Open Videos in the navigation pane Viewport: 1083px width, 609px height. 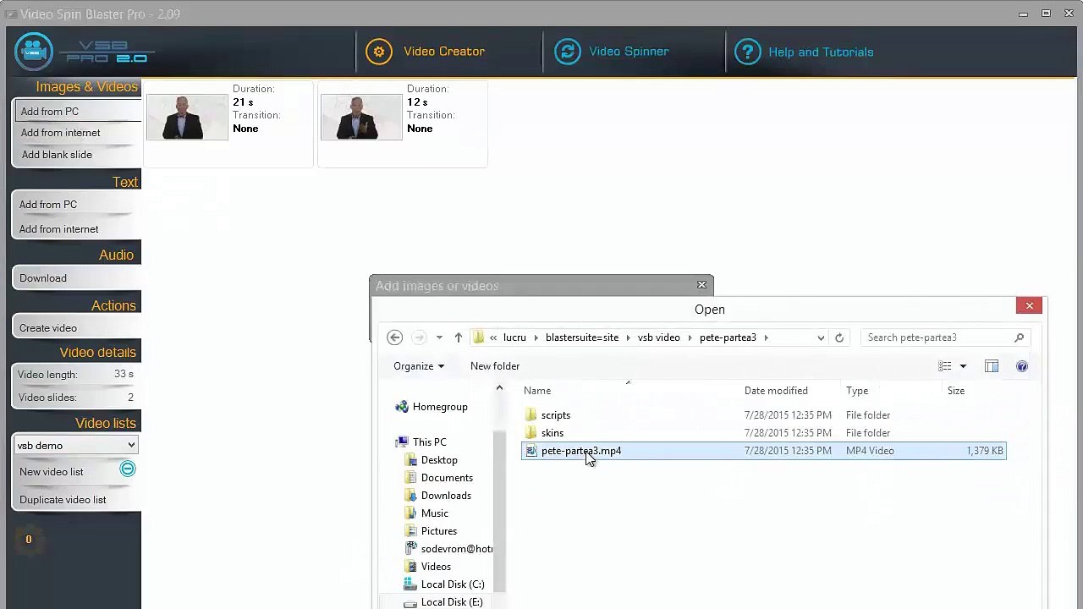436,567
